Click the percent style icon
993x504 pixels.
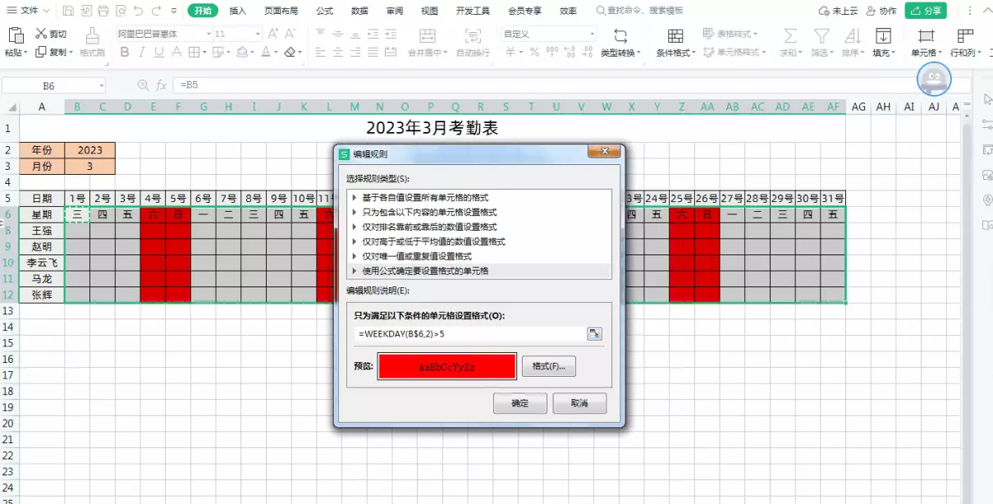pos(534,52)
